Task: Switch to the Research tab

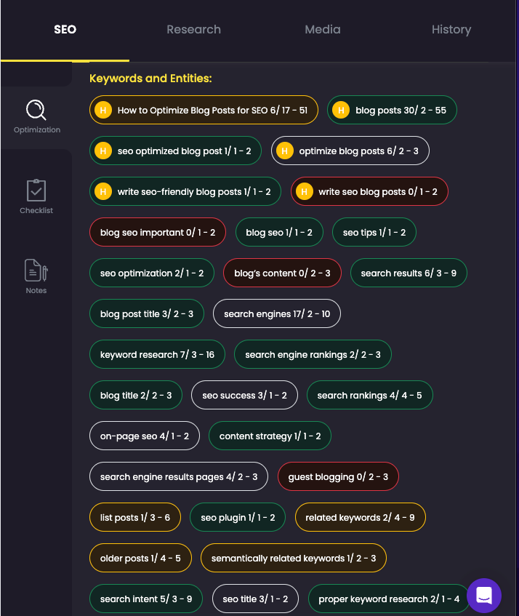Action: pyautogui.click(x=193, y=30)
